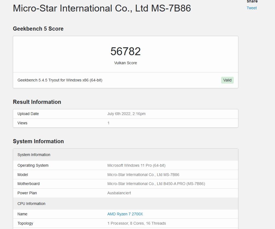
Task: Click the Upload Date label
Action: (x=28, y=114)
